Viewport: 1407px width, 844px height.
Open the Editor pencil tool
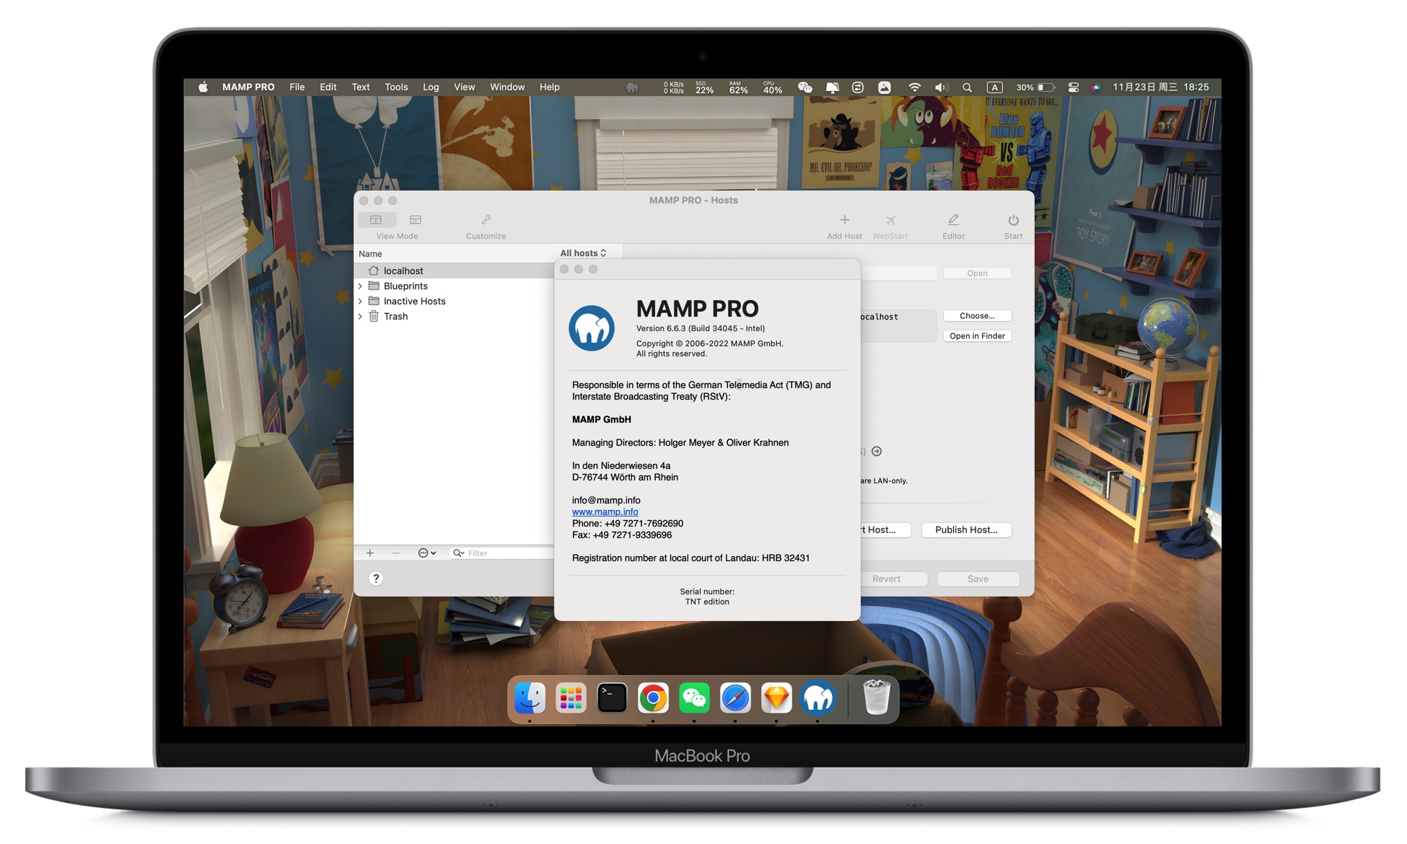click(953, 219)
